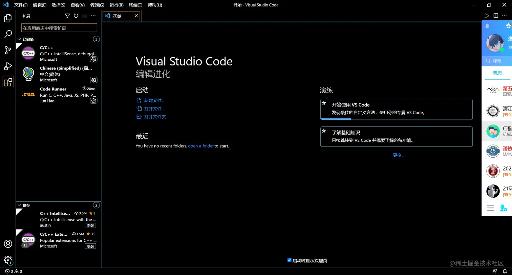Open the Search view in activity bar
The width and height of the screenshot is (512, 275).
pos(8,34)
